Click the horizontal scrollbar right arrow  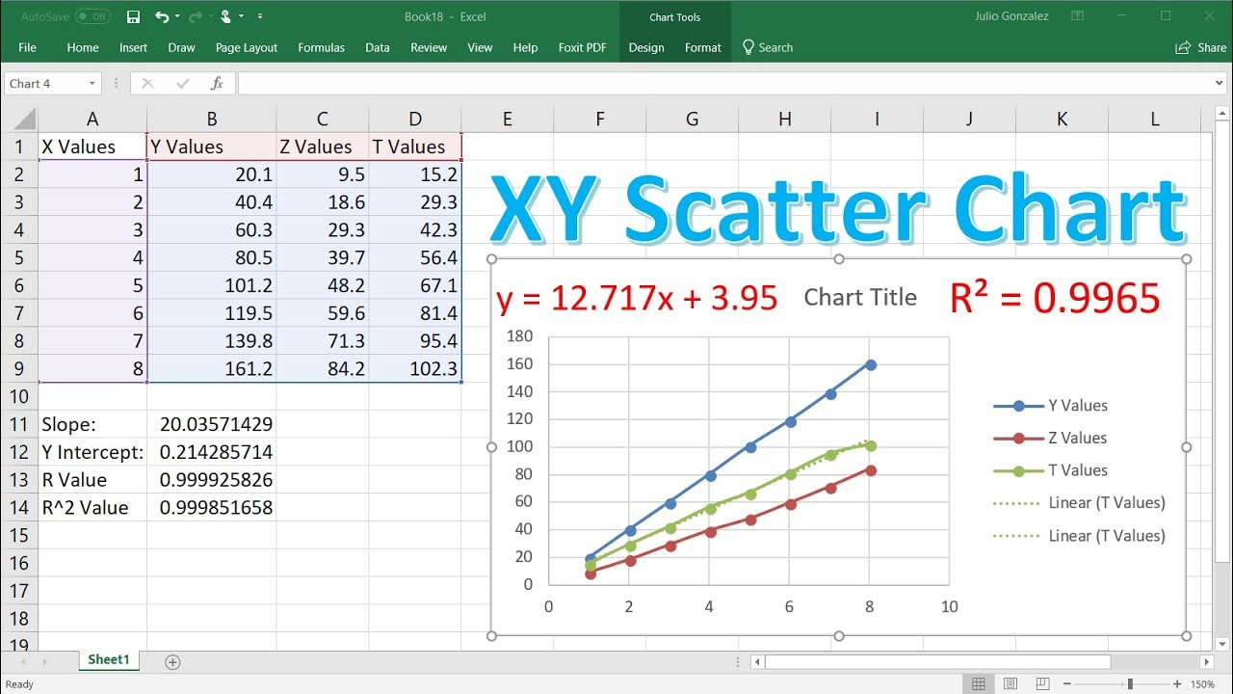[1208, 662]
